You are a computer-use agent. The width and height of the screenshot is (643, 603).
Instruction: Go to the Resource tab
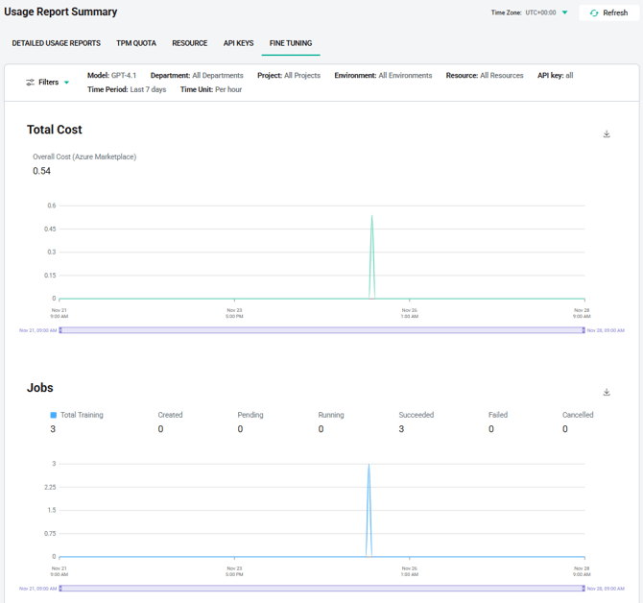point(189,43)
